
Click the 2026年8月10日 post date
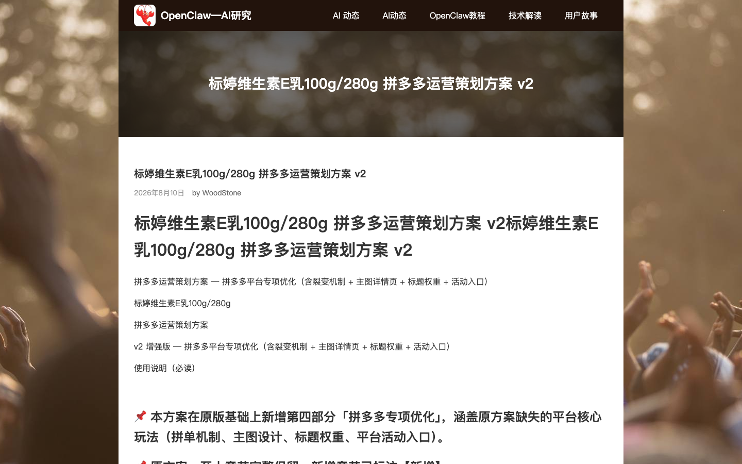coord(159,193)
